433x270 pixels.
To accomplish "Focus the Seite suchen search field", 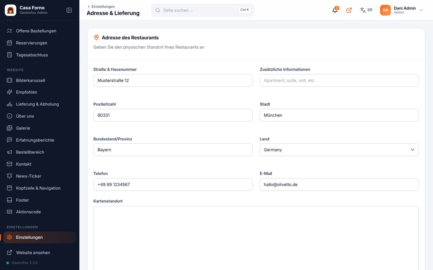I will point(202,10).
